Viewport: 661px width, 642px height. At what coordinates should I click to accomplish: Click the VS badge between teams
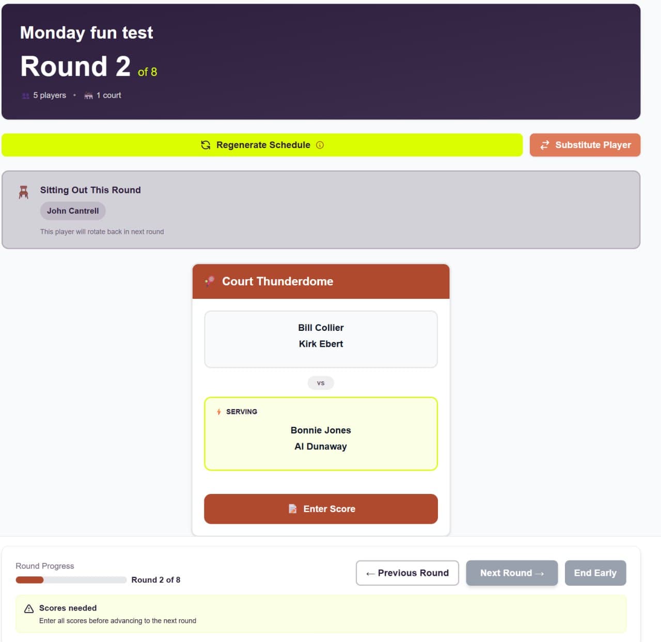321,382
